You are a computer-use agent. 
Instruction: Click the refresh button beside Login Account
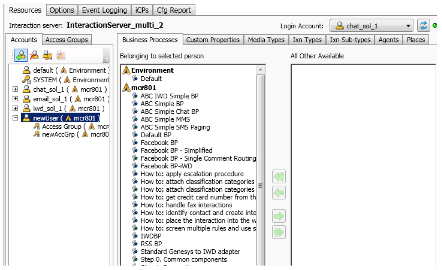coord(423,26)
